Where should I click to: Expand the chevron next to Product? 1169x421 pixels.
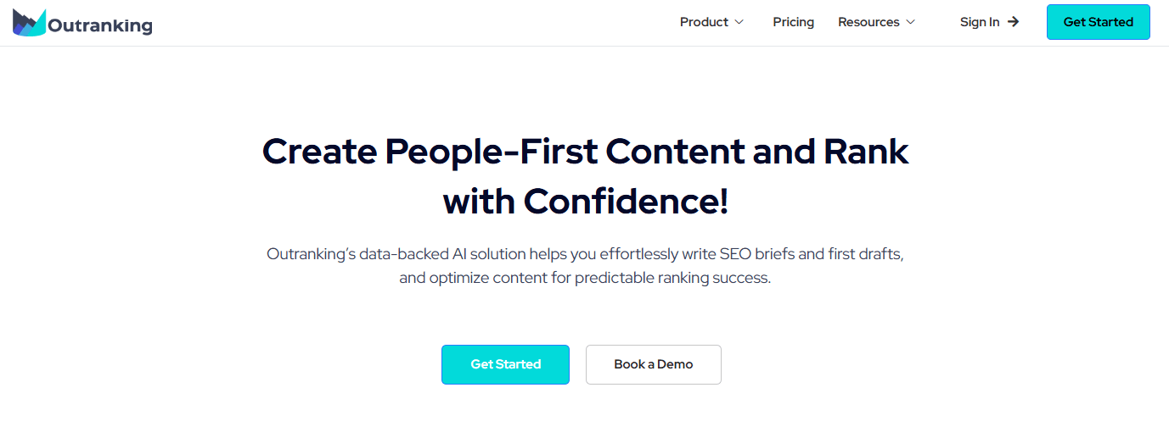click(739, 22)
